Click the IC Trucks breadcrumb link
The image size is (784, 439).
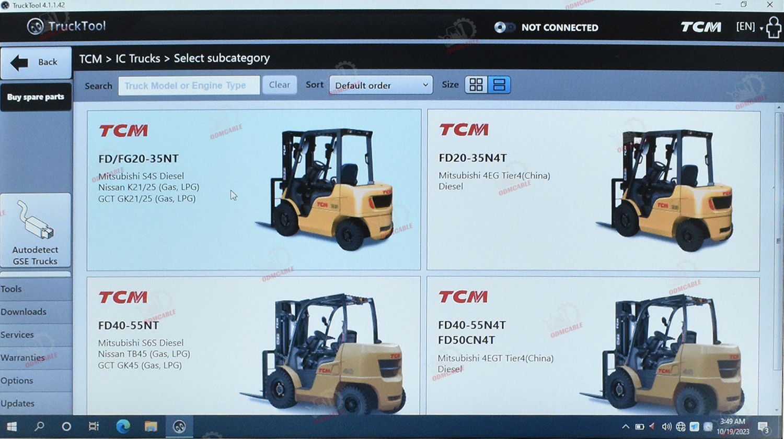coord(137,58)
